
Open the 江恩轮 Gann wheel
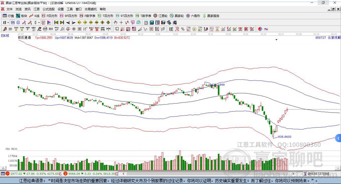pos(161,16)
